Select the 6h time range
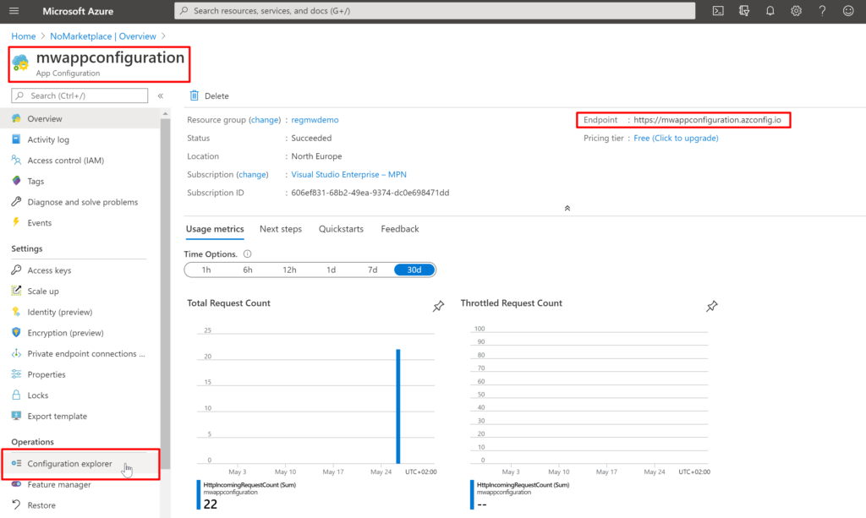866x518 pixels. [248, 270]
